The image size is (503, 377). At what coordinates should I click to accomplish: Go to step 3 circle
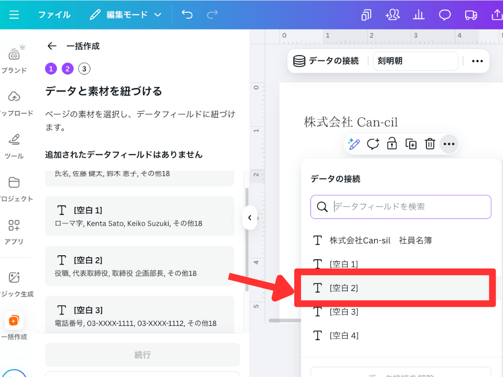point(84,69)
